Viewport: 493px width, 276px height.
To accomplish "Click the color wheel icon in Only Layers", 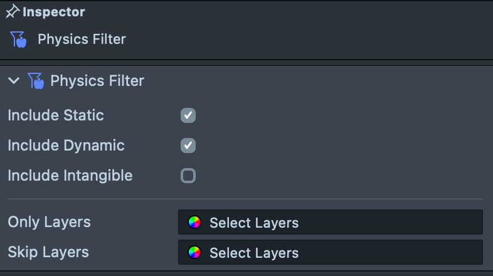I will [x=194, y=222].
